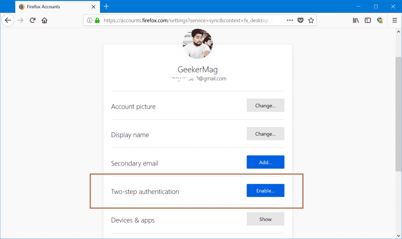Reload the page with the refresh icon
This screenshot has height=239, width=402.
click(x=32, y=20)
